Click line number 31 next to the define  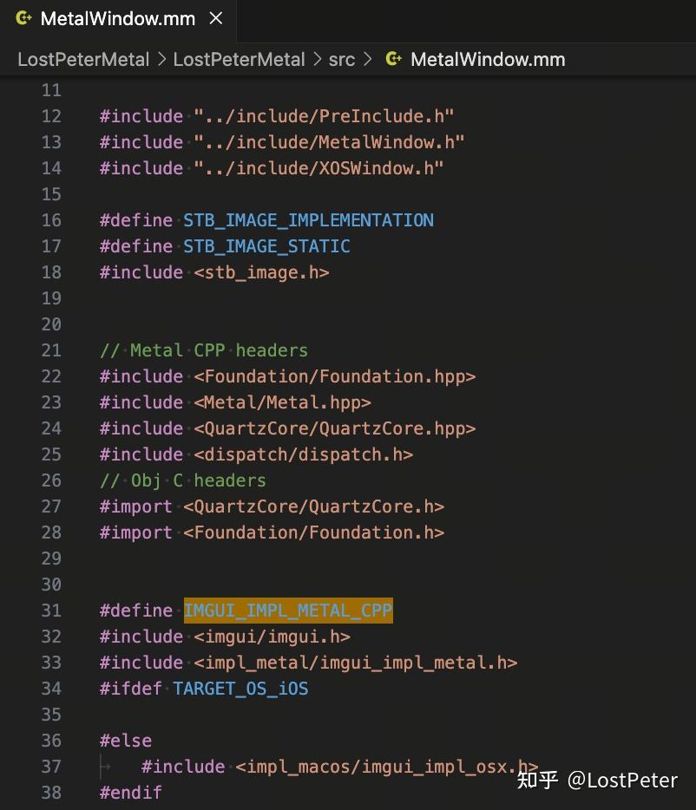tap(51, 611)
